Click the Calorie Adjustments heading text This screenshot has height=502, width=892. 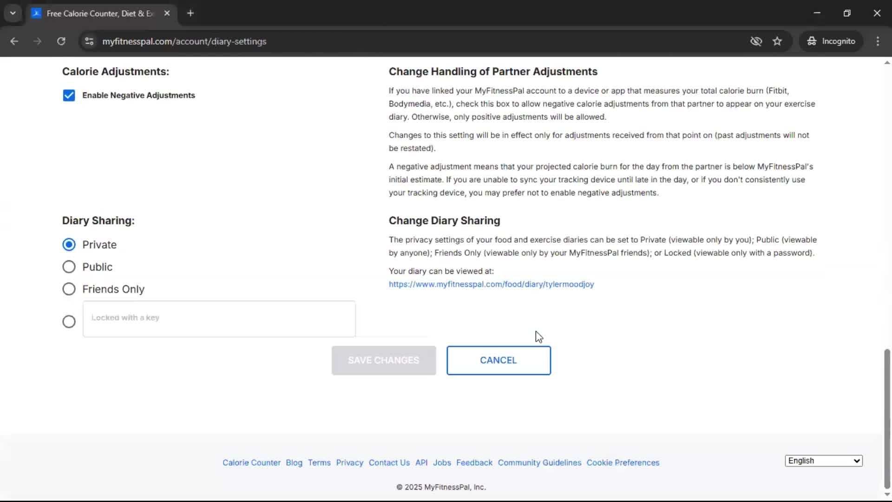[116, 72]
